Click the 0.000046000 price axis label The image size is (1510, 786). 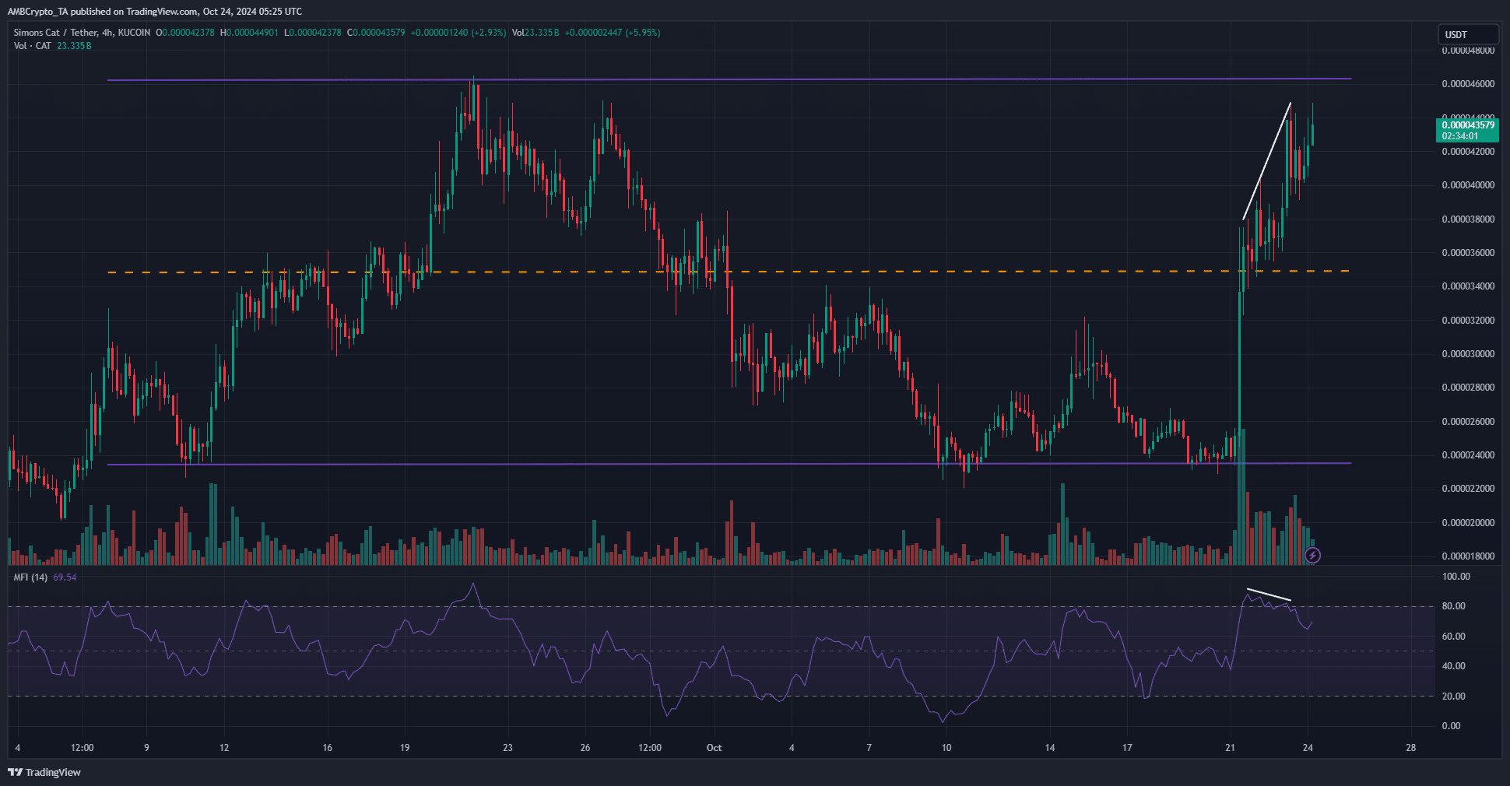pyautogui.click(x=1468, y=84)
